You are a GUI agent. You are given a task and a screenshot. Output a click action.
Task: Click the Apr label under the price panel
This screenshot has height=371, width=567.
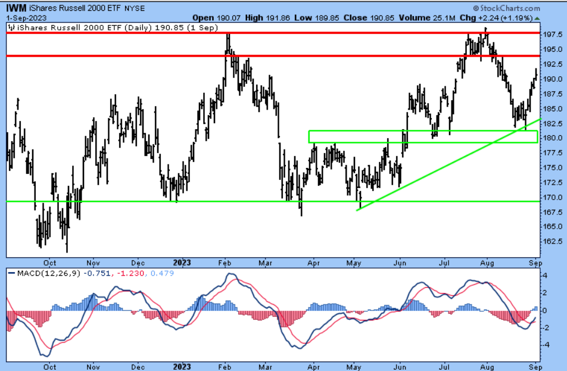(x=313, y=263)
